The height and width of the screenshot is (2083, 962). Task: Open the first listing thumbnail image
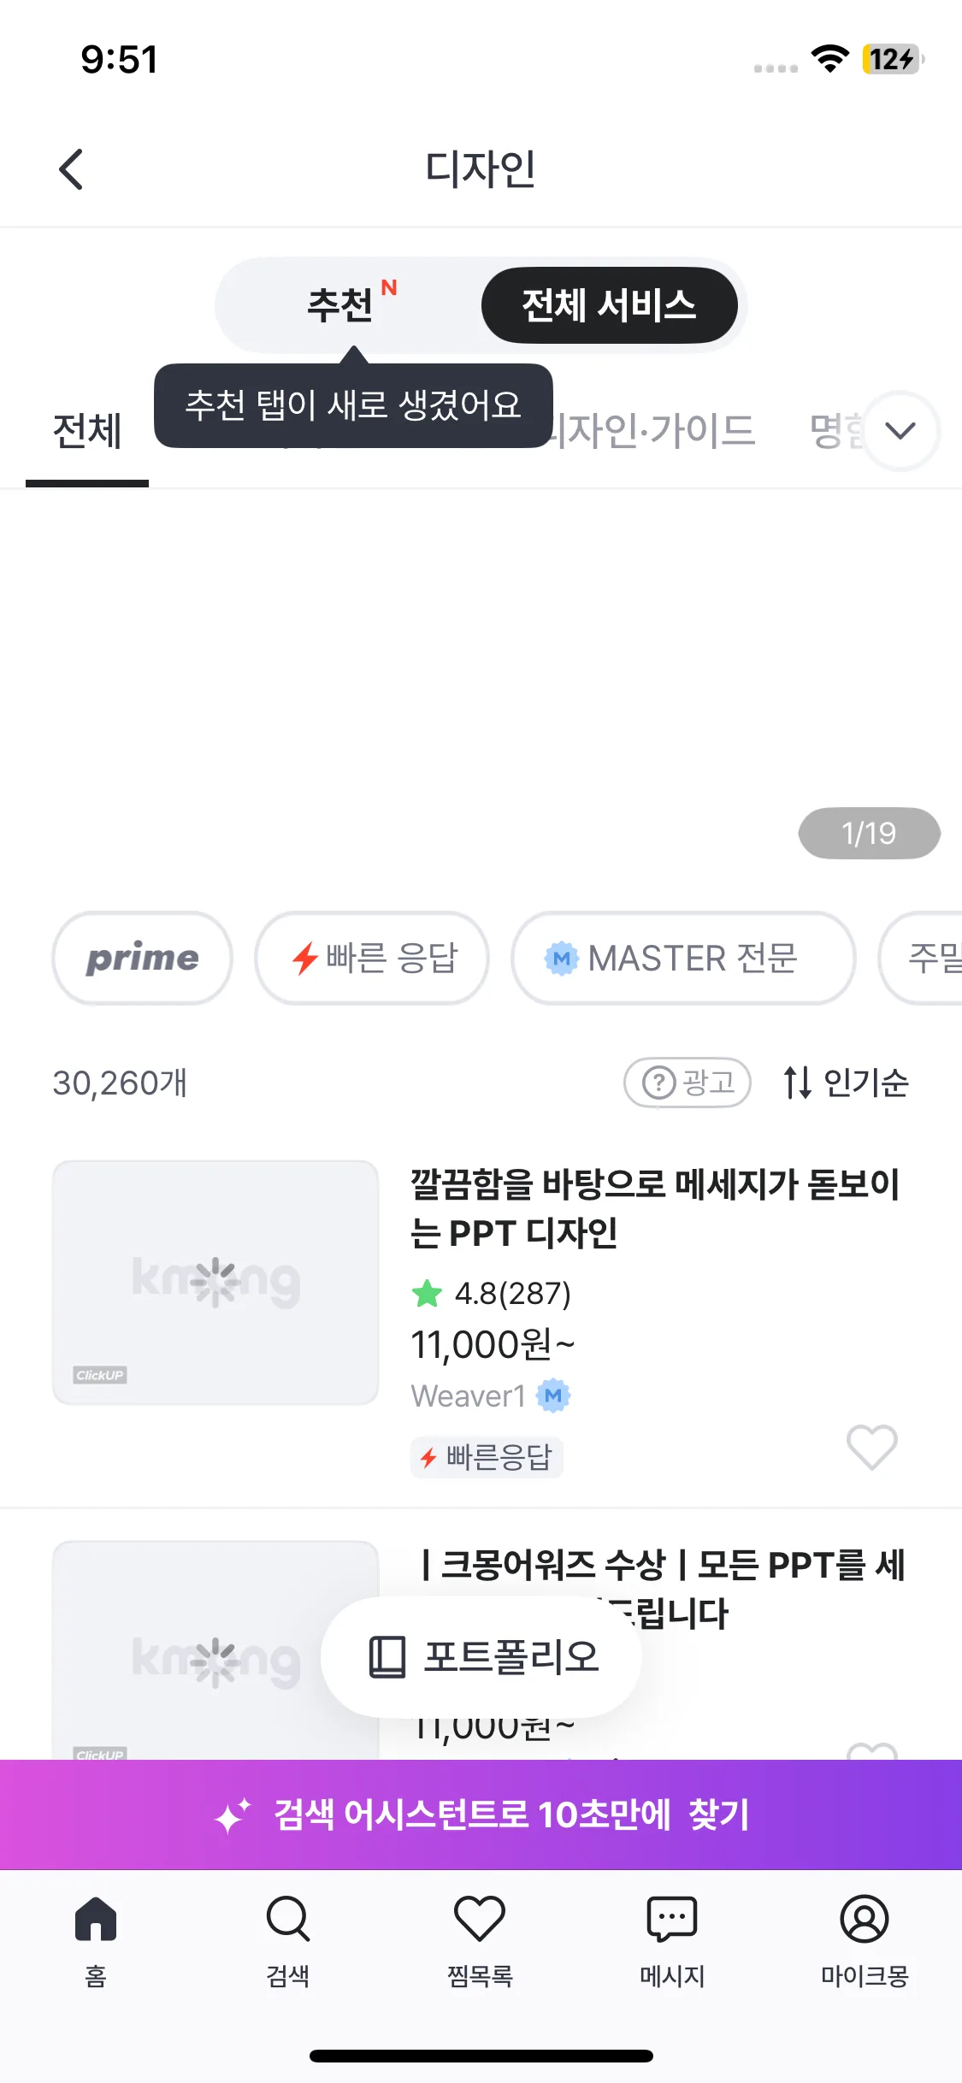tap(215, 1282)
